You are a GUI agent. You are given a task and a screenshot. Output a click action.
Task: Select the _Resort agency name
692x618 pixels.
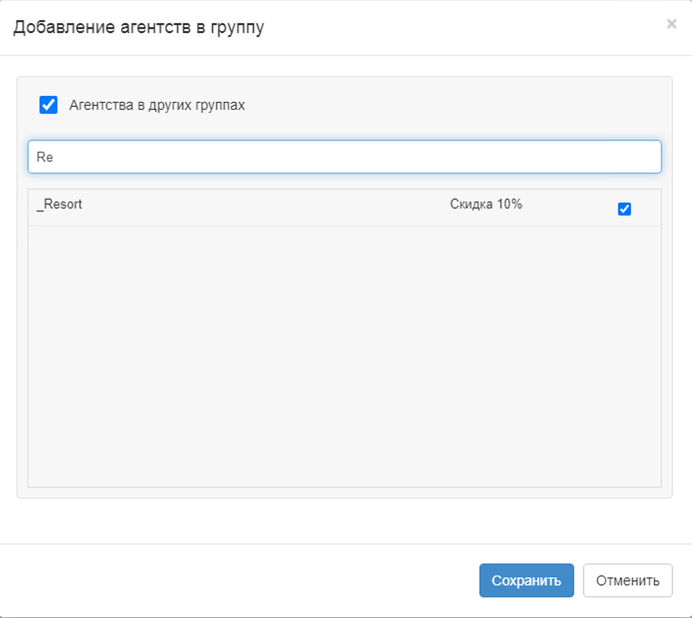point(60,205)
